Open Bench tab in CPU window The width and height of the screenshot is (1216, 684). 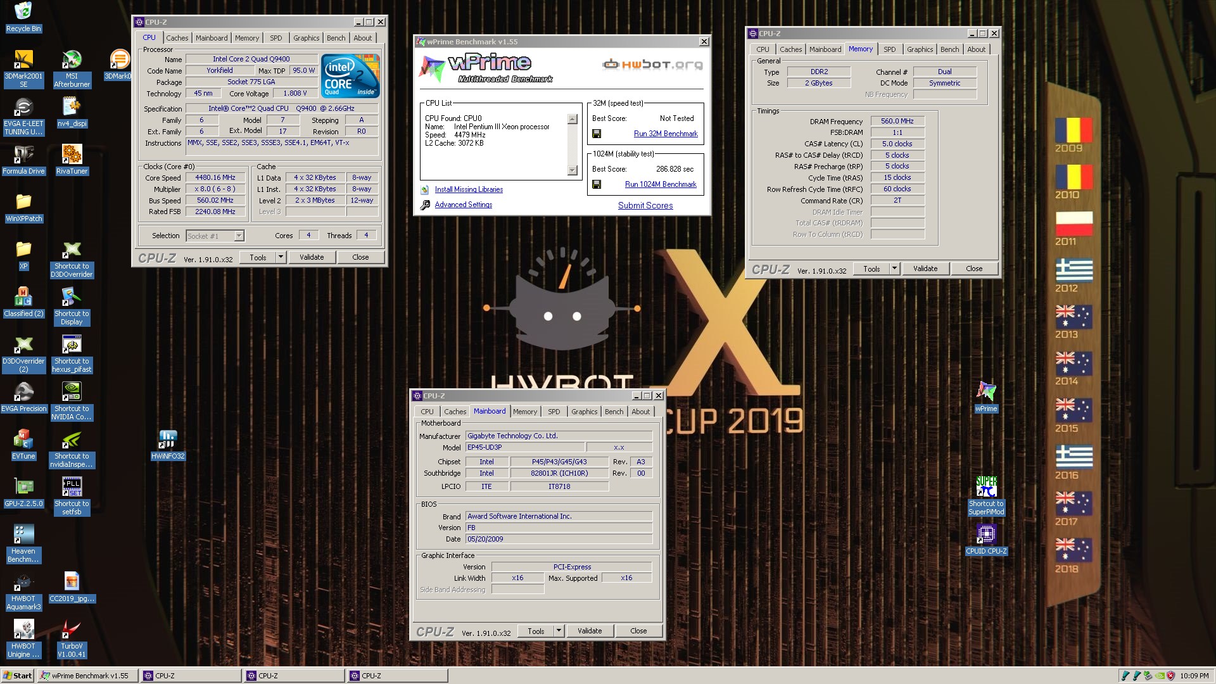click(336, 38)
